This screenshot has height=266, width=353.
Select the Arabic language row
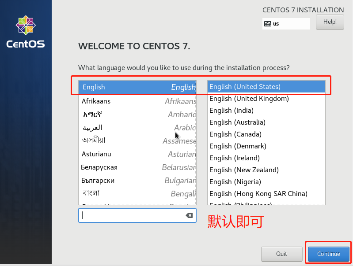click(x=137, y=128)
